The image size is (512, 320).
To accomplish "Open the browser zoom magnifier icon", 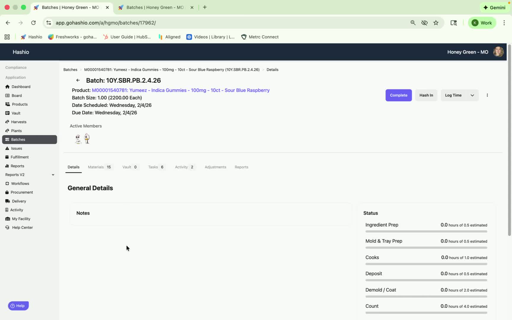I will [413, 23].
